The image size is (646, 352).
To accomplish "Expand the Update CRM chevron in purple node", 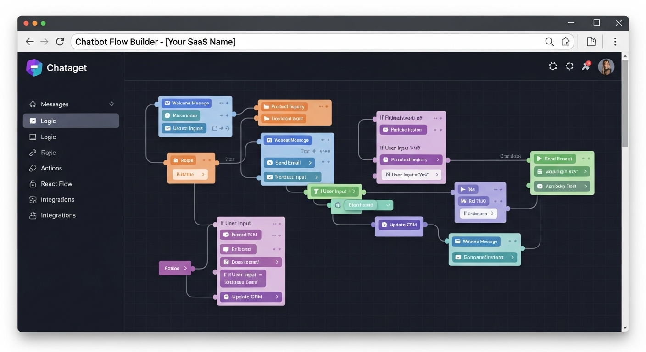I will (x=276, y=297).
